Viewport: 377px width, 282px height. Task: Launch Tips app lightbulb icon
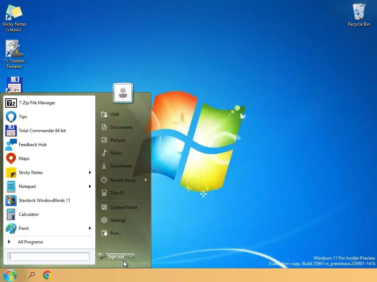pos(11,117)
